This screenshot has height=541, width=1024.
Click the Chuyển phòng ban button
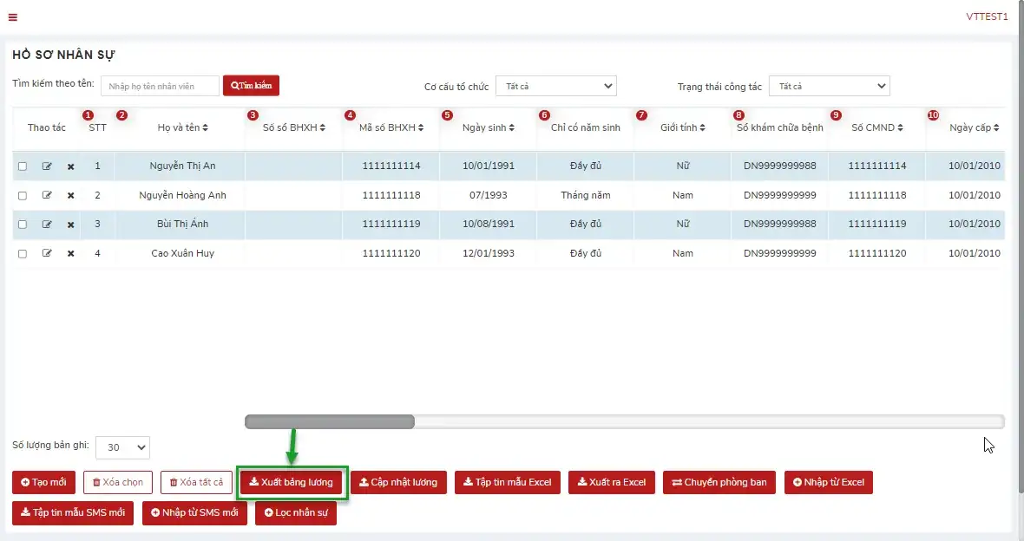[719, 482]
